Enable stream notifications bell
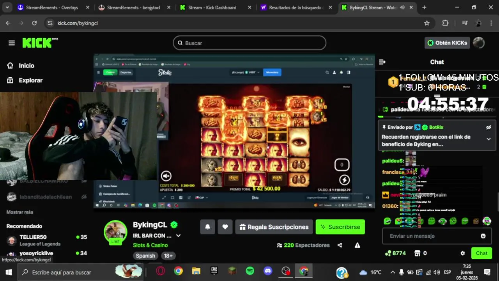Image resolution: width=499 pixels, height=281 pixels. click(x=207, y=227)
